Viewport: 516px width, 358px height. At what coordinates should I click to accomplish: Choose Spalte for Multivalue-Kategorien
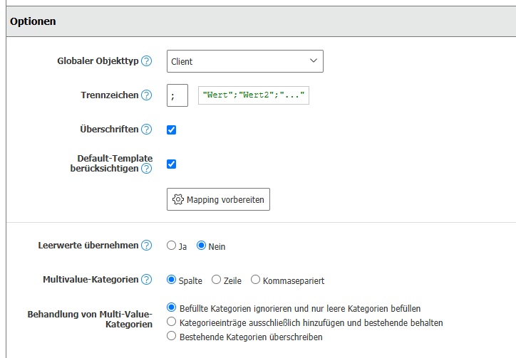(171, 280)
